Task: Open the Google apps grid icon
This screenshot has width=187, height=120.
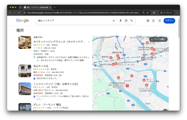Action: coord(159,21)
